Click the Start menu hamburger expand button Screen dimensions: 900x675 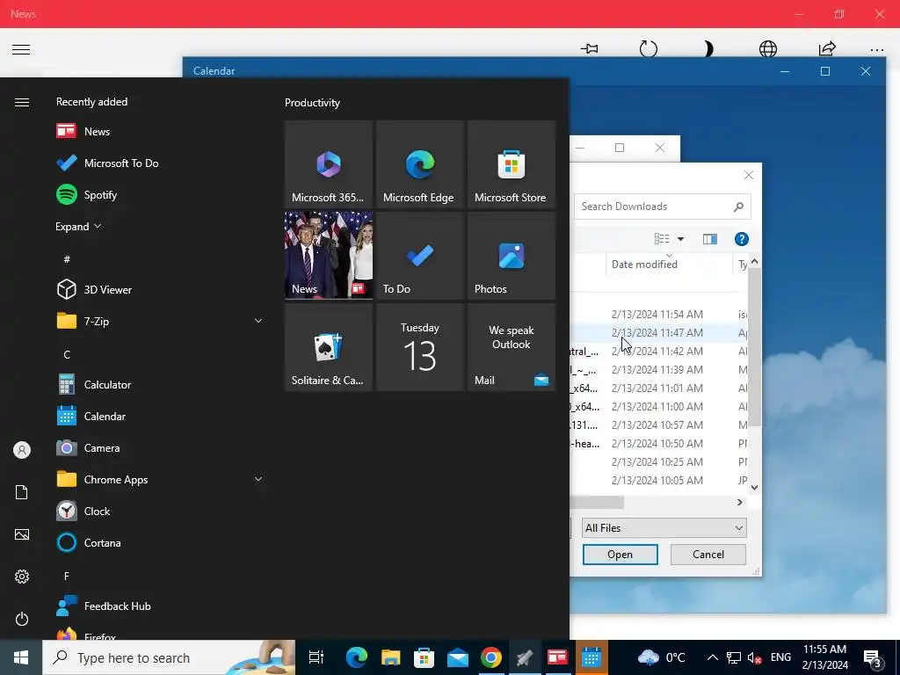coord(22,102)
